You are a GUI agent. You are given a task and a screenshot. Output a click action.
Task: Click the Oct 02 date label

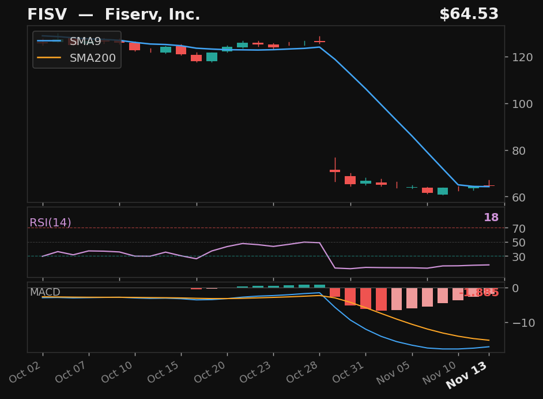point(26,372)
